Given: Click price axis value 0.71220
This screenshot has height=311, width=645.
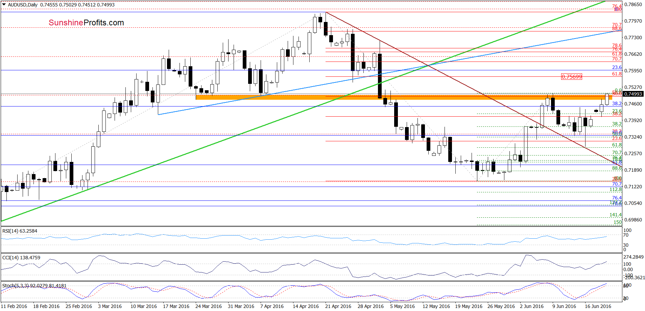Looking at the screenshot, I should pyautogui.click(x=633, y=187).
